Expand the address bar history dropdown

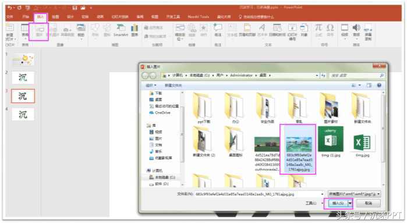[317, 76]
